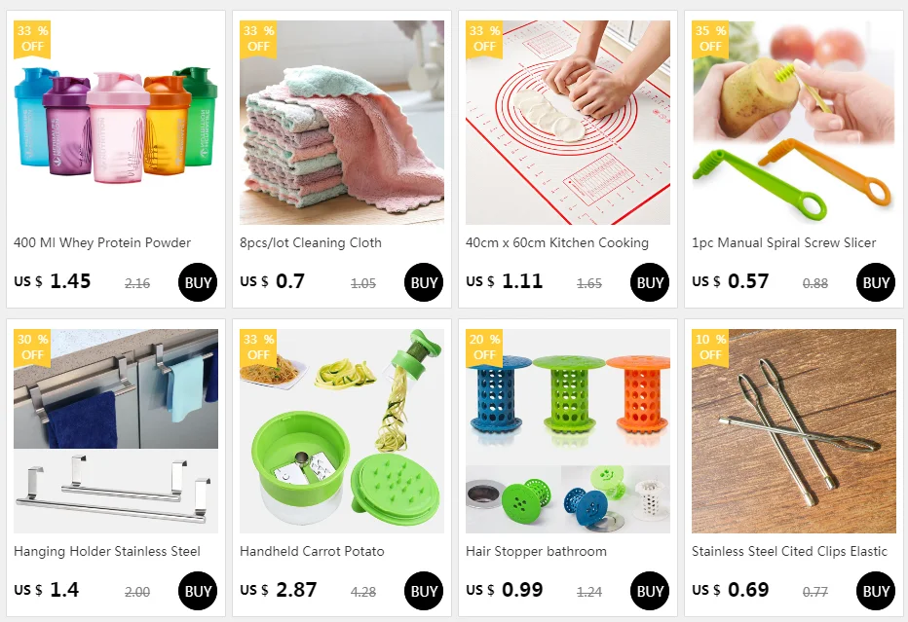The image size is (908, 622).
Task: Click the 35% OFF discount badge
Action: point(710,39)
